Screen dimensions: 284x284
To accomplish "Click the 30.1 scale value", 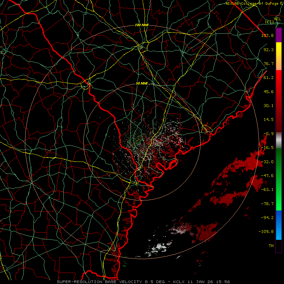I will pyautogui.click(x=269, y=106).
